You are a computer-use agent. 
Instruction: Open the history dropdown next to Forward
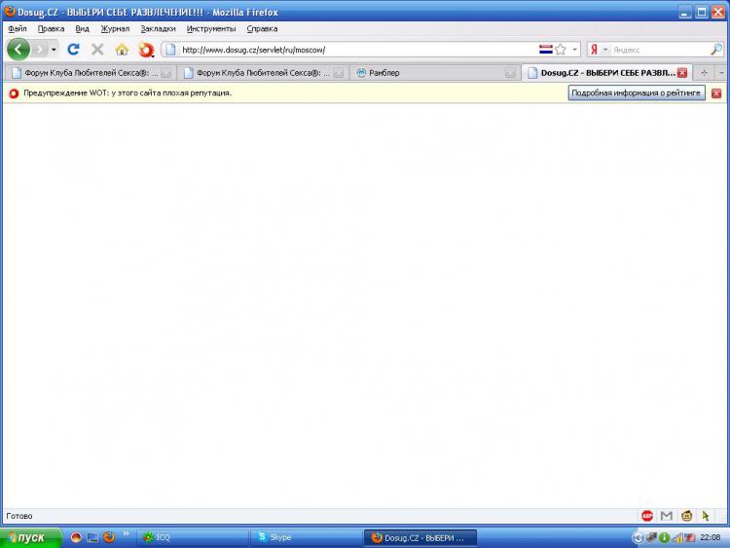click(55, 50)
